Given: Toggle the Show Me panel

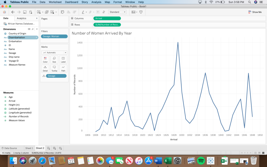Looking at the screenshot, I should click(255, 12).
